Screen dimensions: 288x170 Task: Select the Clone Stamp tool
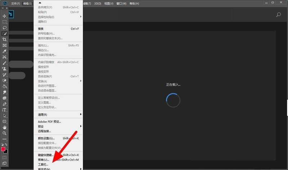click(x=4, y=69)
